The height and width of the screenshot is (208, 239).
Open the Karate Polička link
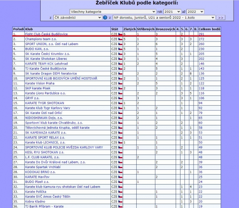click(x=36, y=192)
